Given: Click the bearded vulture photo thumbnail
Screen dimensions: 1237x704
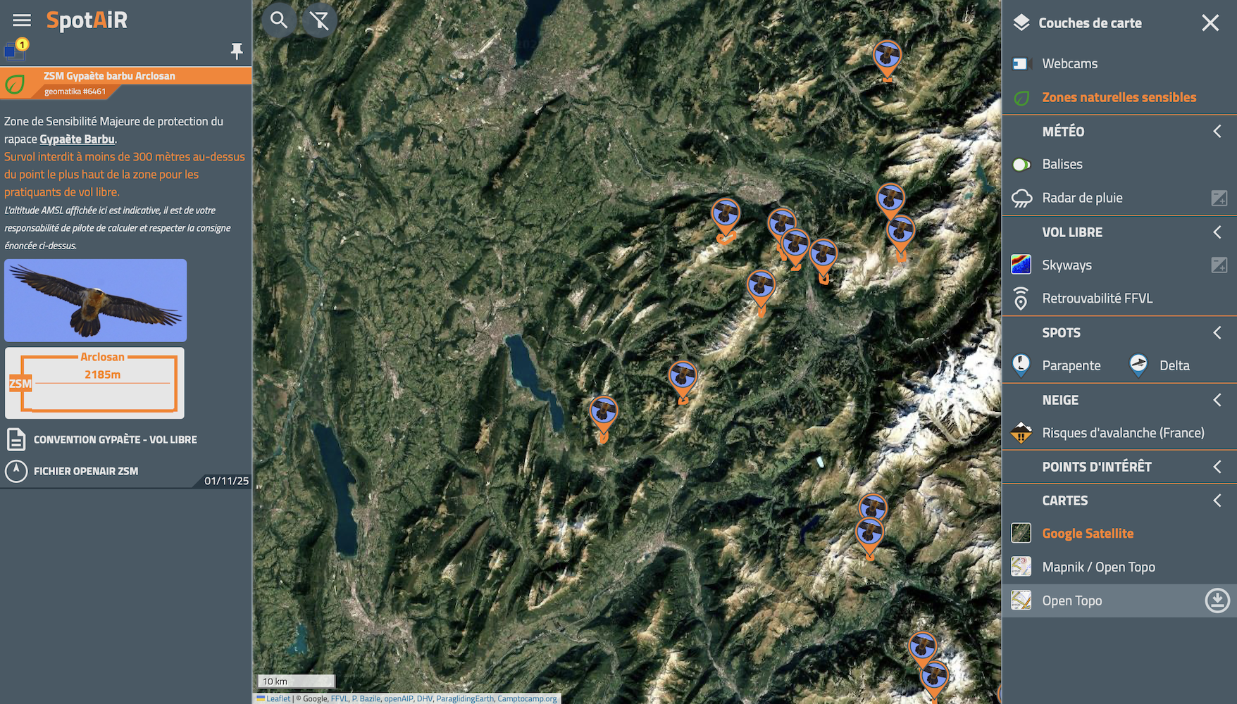Looking at the screenshot, I should (96, 301).
